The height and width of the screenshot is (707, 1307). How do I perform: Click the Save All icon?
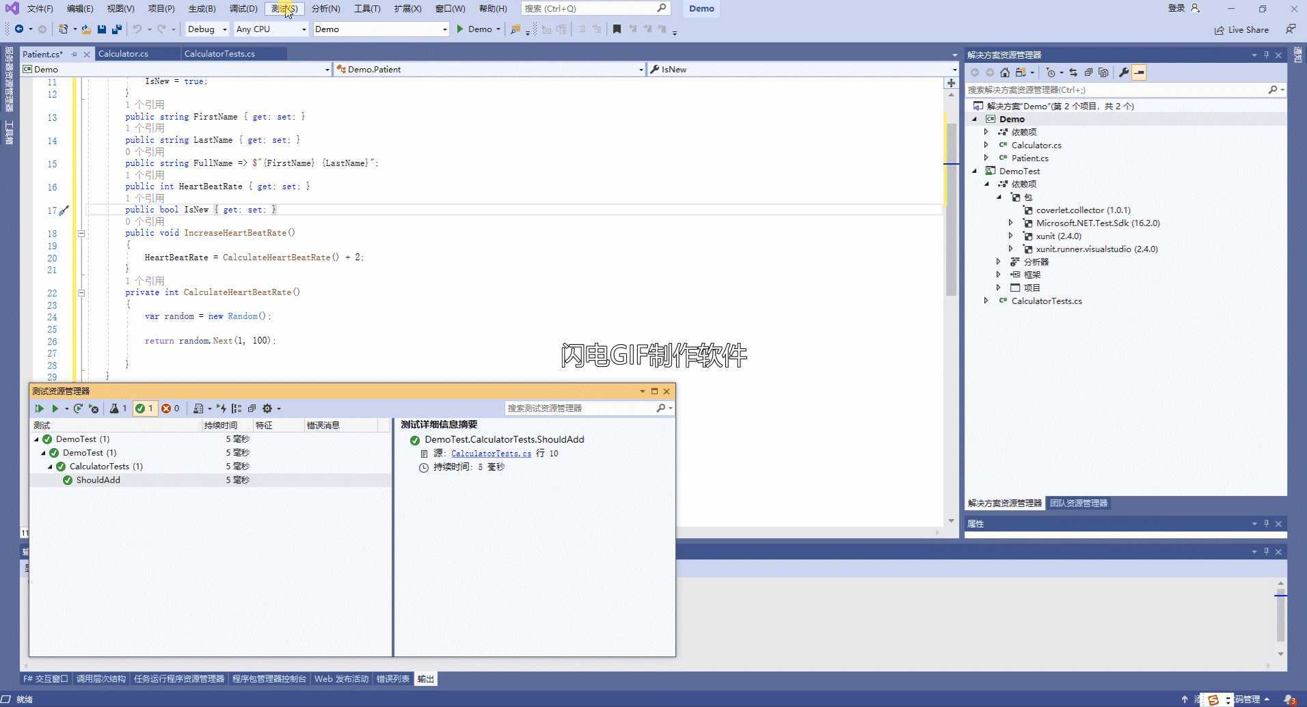click(117, 29)
